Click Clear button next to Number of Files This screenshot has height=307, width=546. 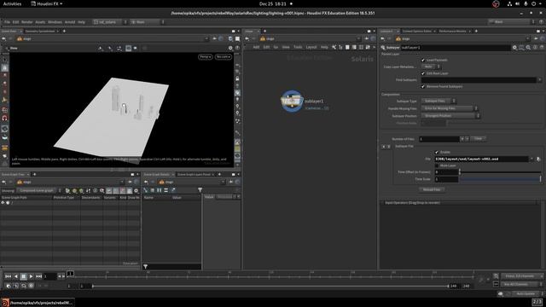(478, 138)
